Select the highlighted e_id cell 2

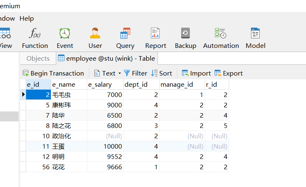point(38,95)
